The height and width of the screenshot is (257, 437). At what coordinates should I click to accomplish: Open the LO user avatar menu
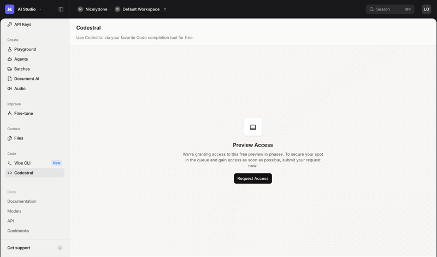(x=426, y=9)
